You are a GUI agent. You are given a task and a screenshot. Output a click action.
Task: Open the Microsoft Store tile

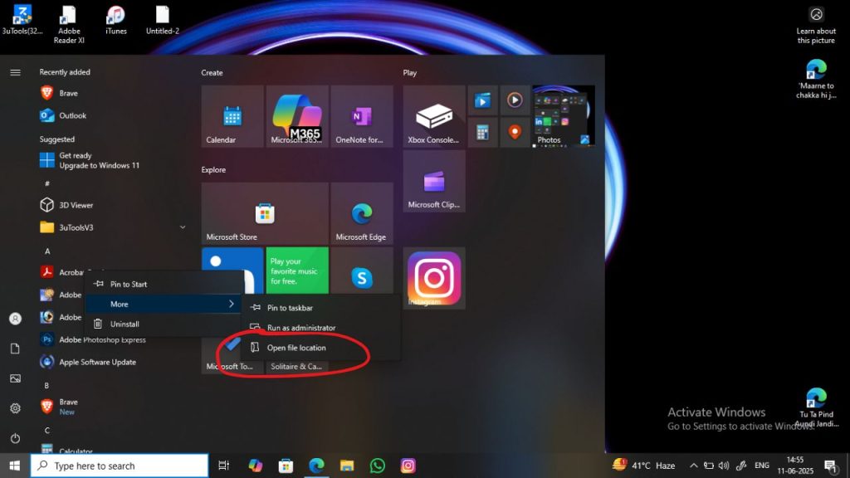[265, 213]
